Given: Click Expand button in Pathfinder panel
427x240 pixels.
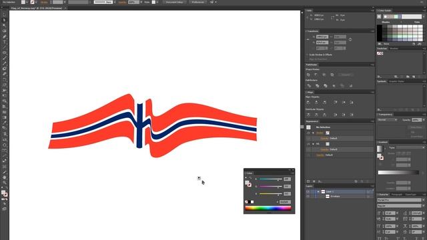Looking at the screenshot, I should [x=346, y=75].
